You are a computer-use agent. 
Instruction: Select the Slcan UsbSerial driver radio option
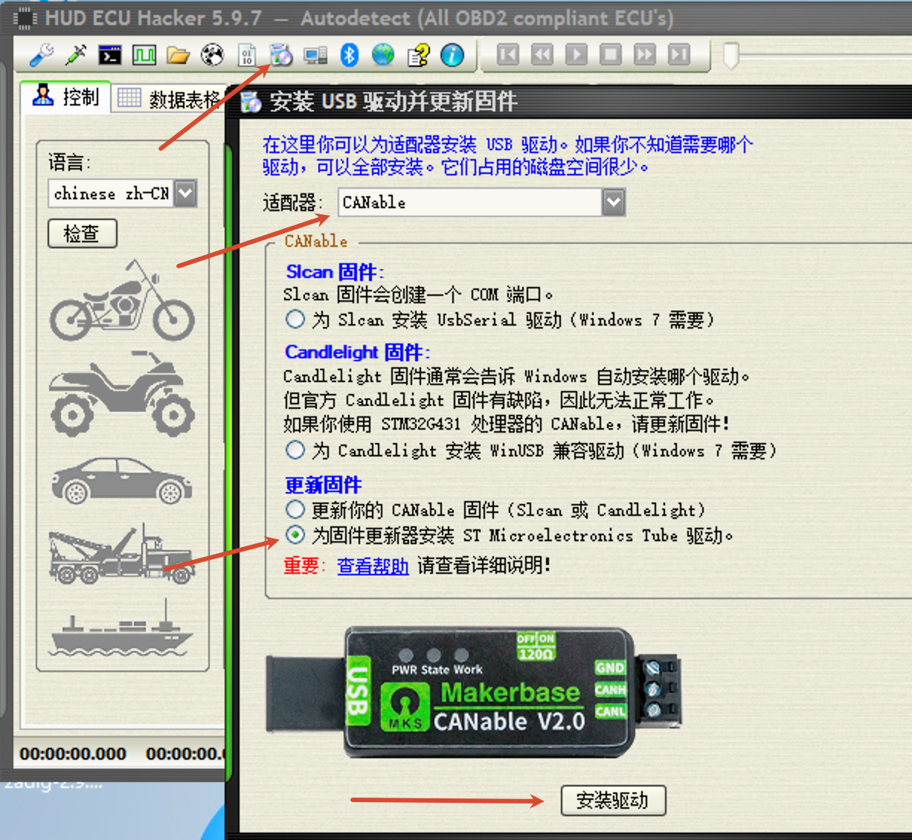tap(295, 320)
